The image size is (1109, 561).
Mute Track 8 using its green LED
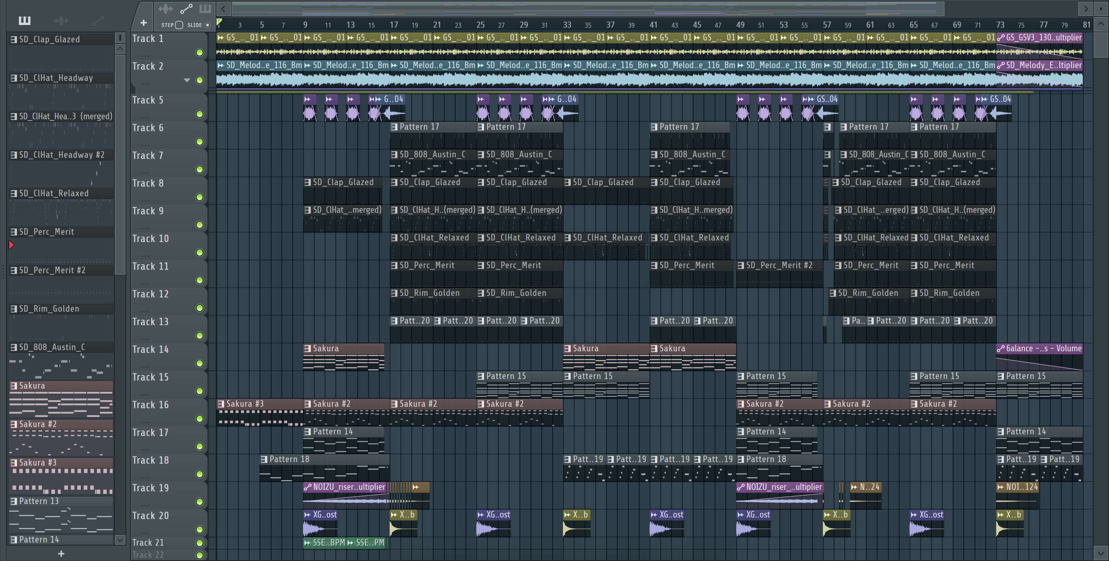199,197
